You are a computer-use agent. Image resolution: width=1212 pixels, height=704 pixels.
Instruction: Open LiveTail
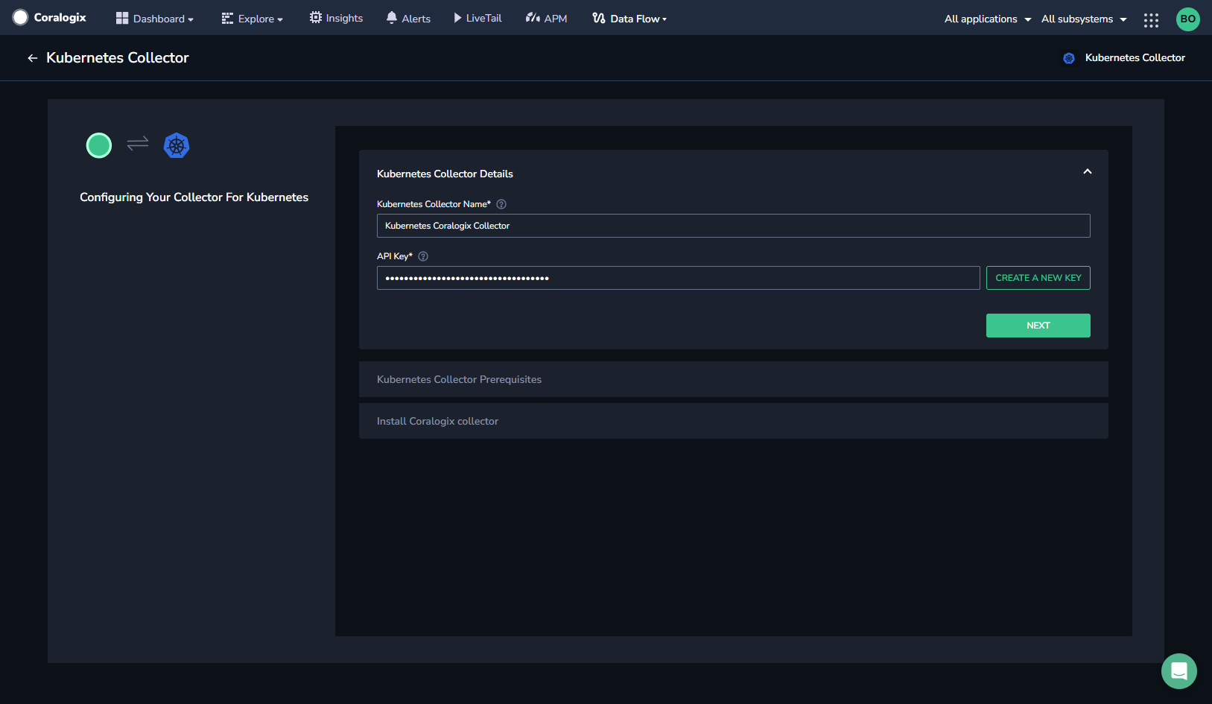[x=477, y=18]
